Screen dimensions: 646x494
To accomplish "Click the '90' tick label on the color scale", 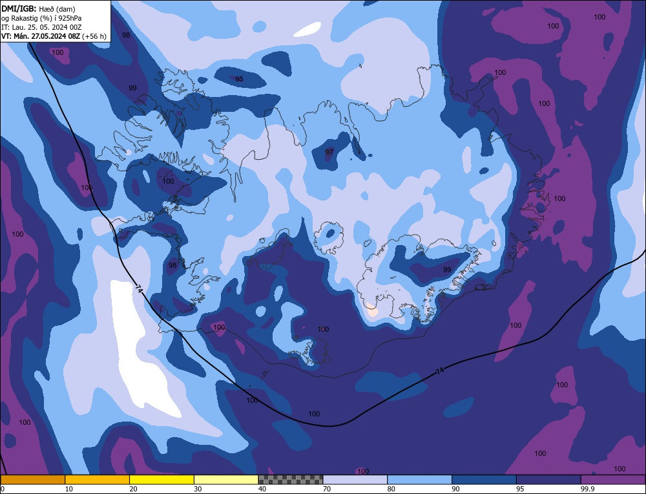I will [455, 489].
